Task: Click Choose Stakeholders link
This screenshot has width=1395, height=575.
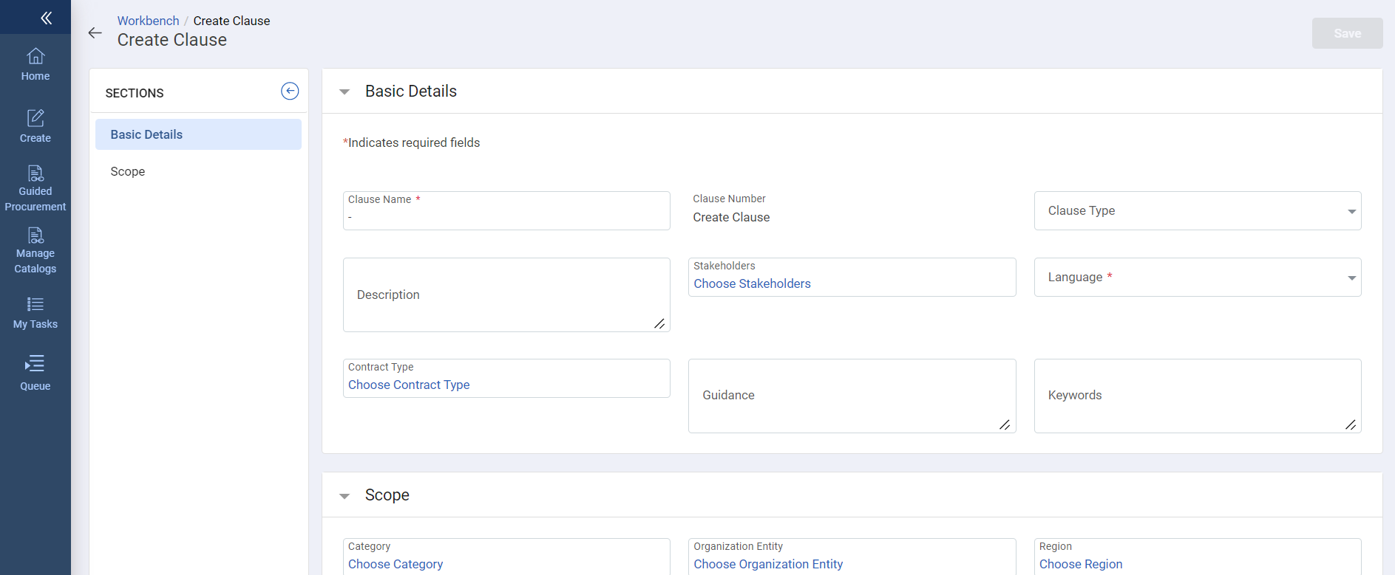Action: click(752, 283)
